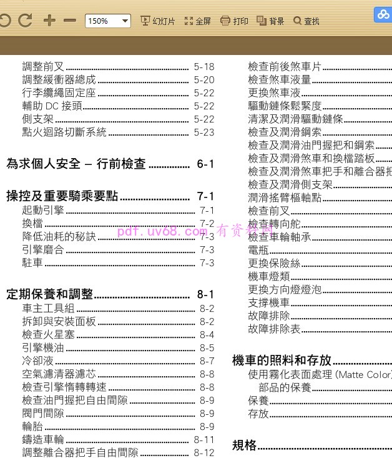Image resolution: width=392 pixels, height=458 pixels.
Task: Zoom in with the plus icon
Action: pyautogui.click(x=49, y=21)
